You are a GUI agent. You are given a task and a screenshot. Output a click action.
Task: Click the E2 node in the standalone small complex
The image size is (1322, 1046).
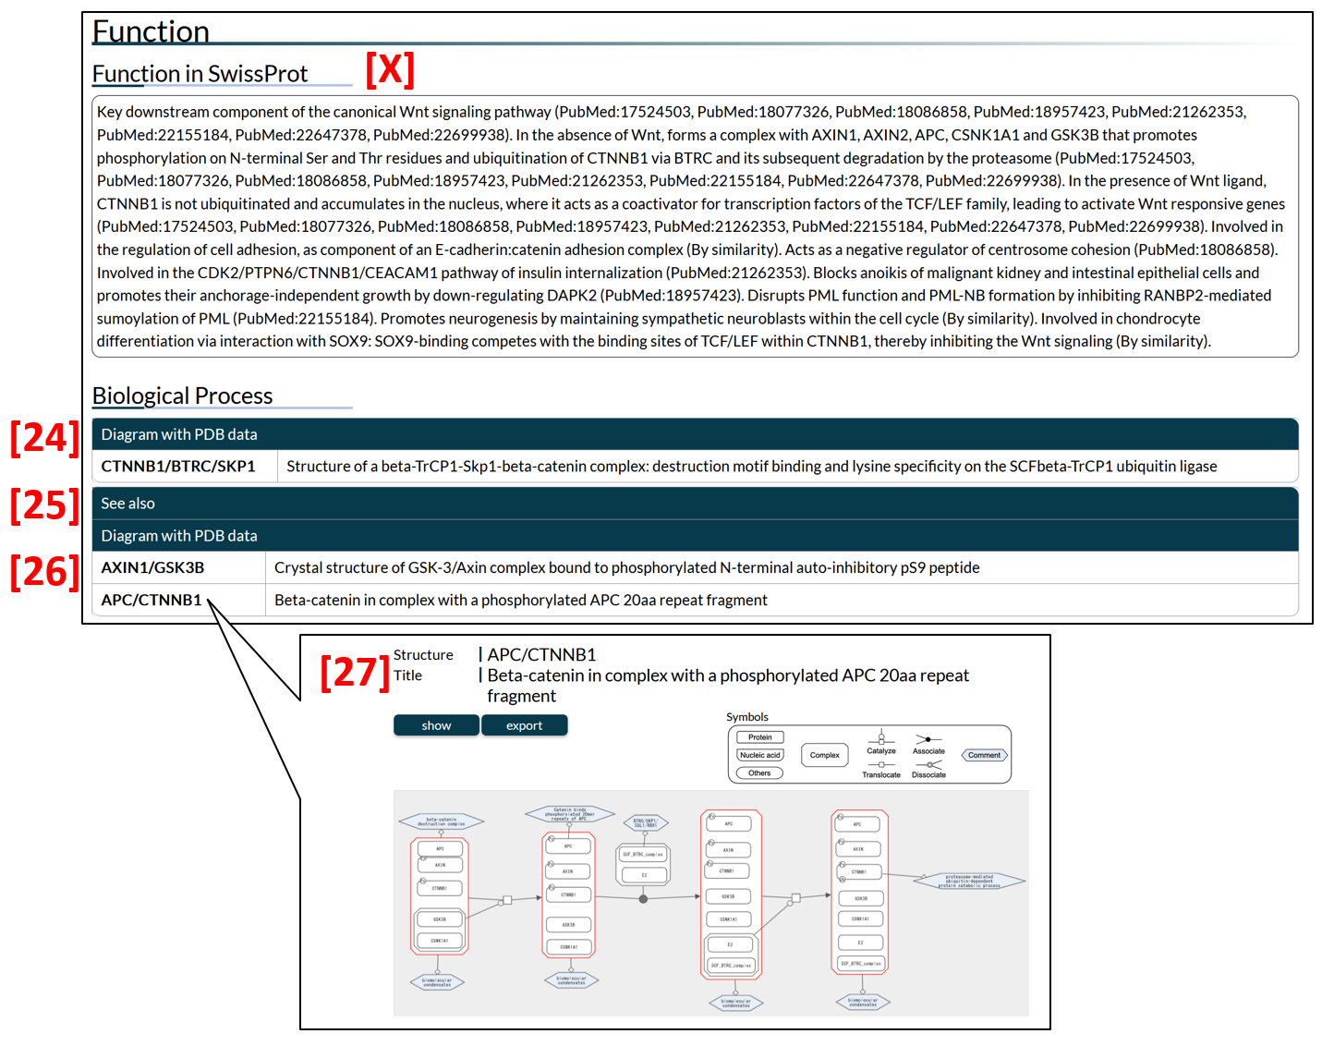[x=644, y=875]
